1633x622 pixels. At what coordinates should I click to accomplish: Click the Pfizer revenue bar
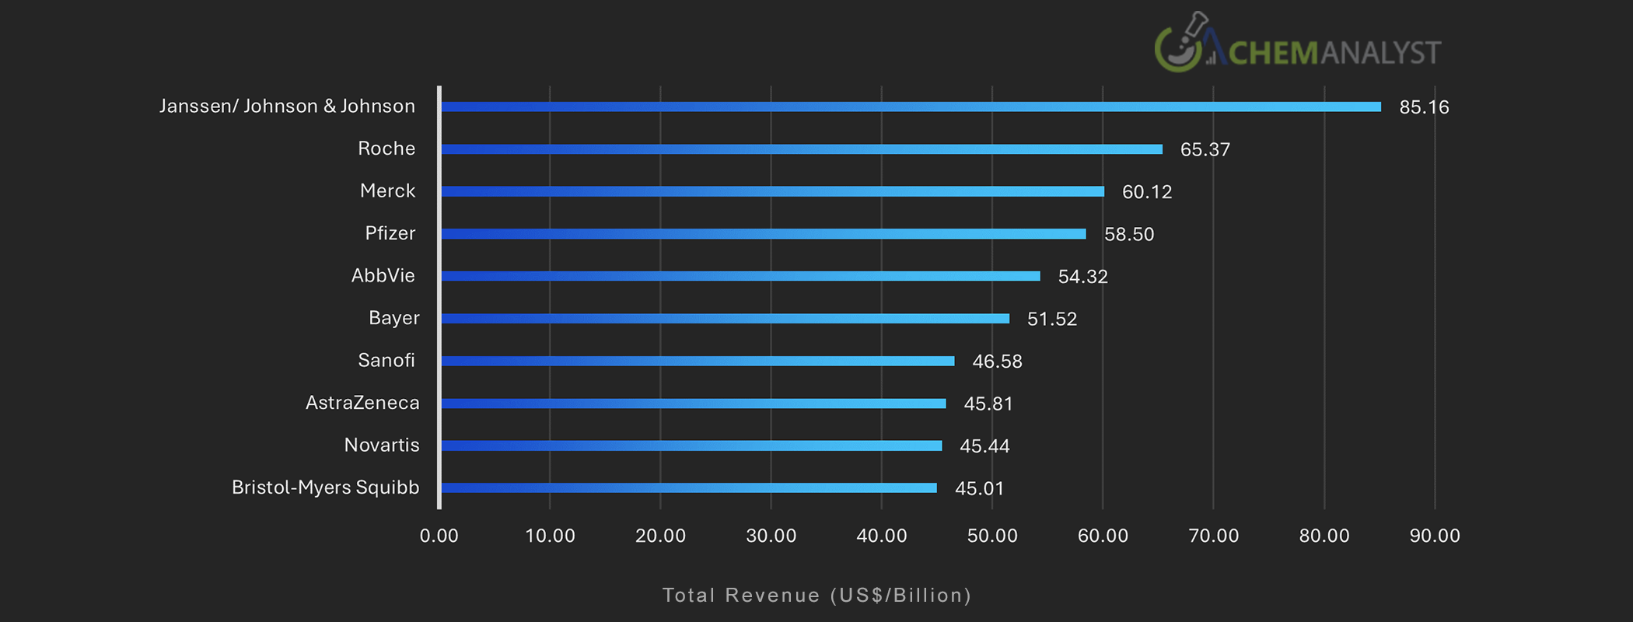click(764, 234)
